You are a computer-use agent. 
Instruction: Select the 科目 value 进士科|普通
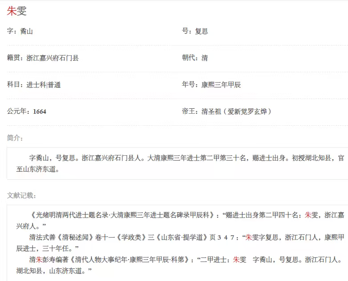(x=43, y=85)
